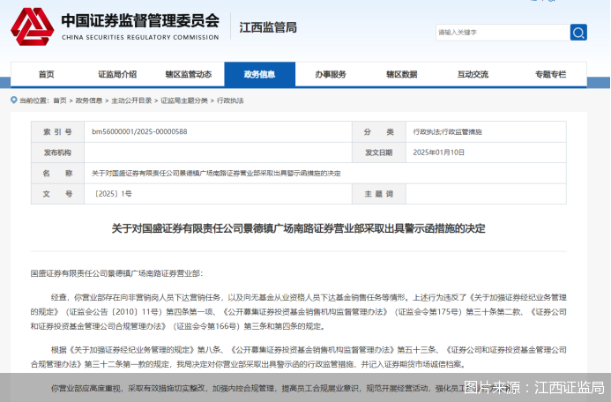Click the main article heading about 国盛证券

click(x=299, y=228)
